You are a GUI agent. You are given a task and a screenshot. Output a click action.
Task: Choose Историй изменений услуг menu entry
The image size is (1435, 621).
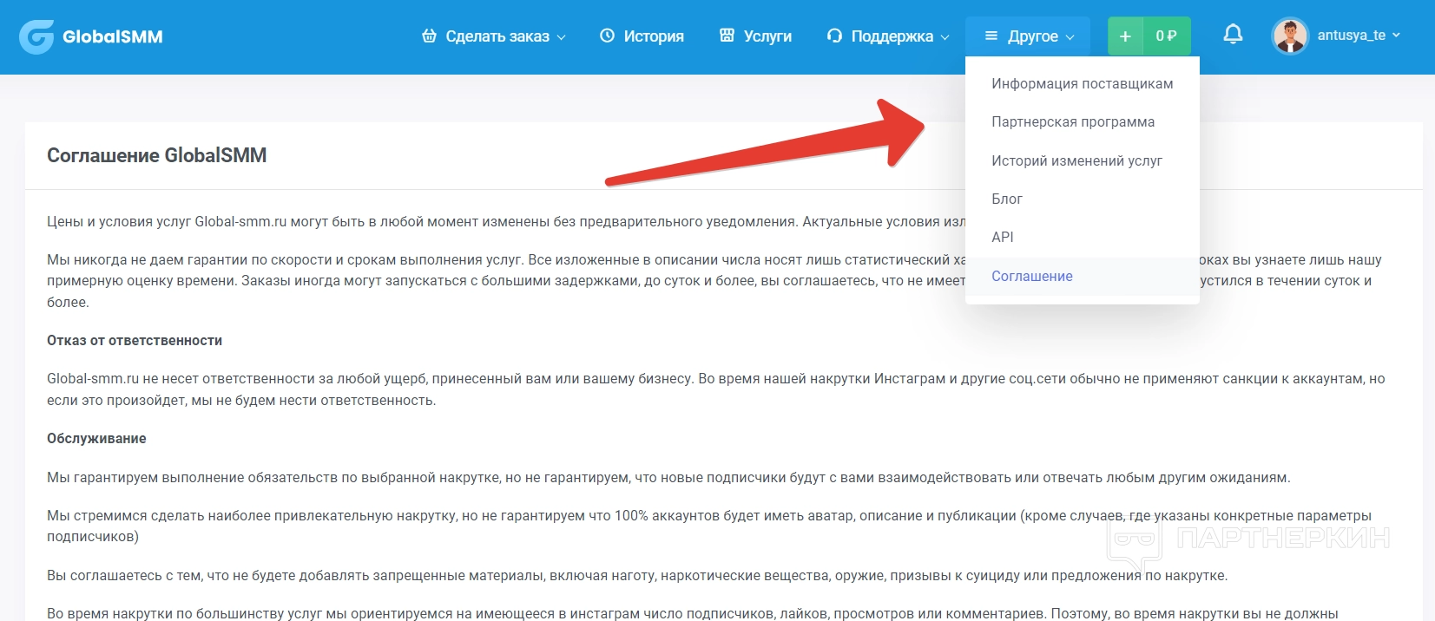[1083, 160]
